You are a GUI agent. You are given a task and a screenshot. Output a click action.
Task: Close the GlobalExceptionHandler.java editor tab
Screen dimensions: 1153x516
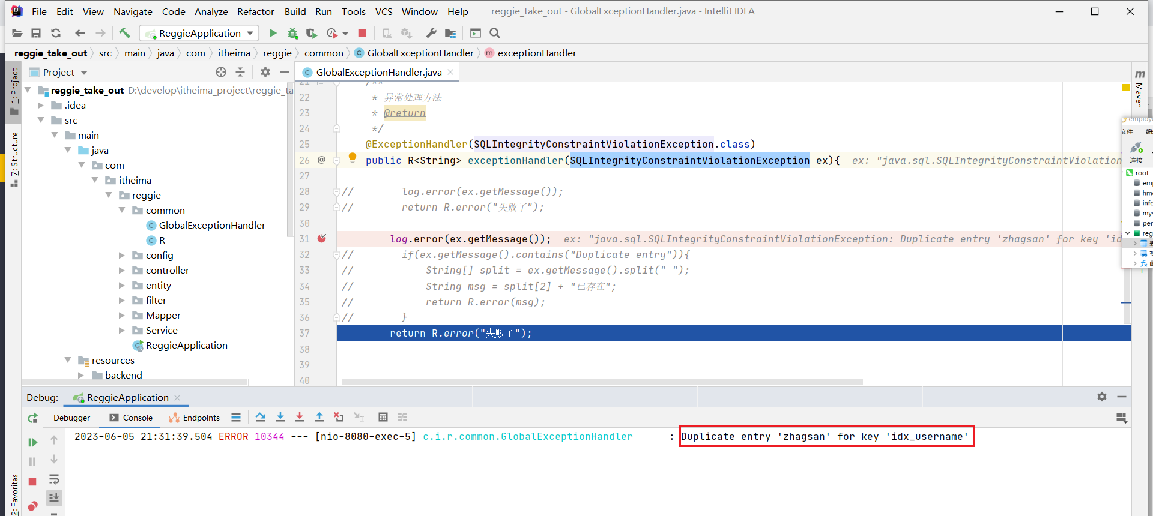450,72
